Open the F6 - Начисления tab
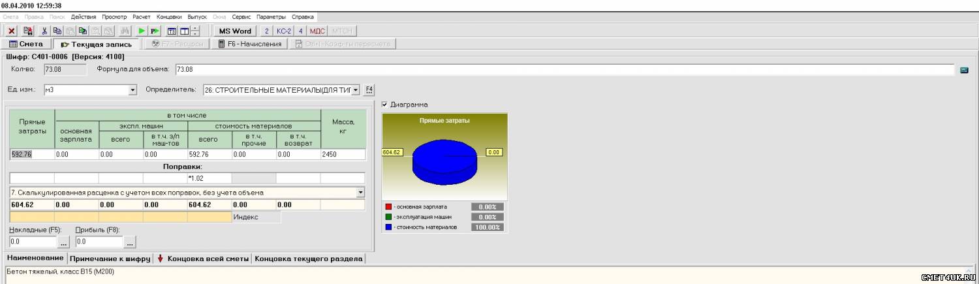979x284 pixels. (249, 44)
